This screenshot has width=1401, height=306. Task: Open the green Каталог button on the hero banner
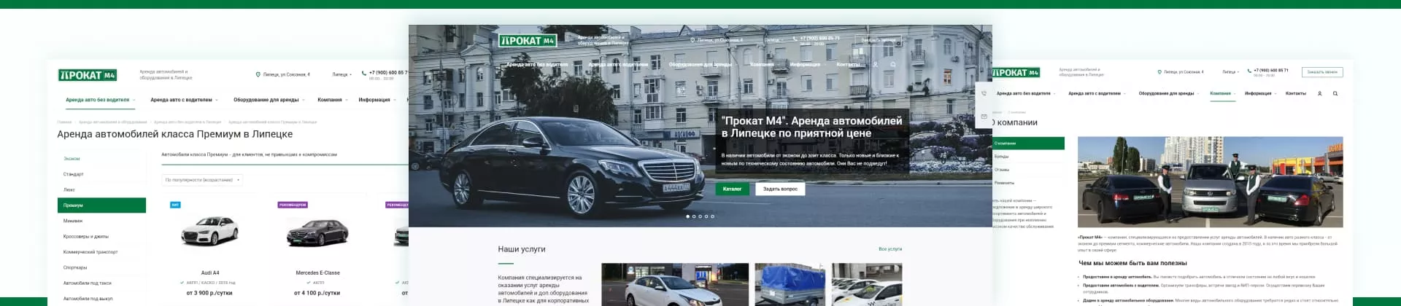(732, 189)
